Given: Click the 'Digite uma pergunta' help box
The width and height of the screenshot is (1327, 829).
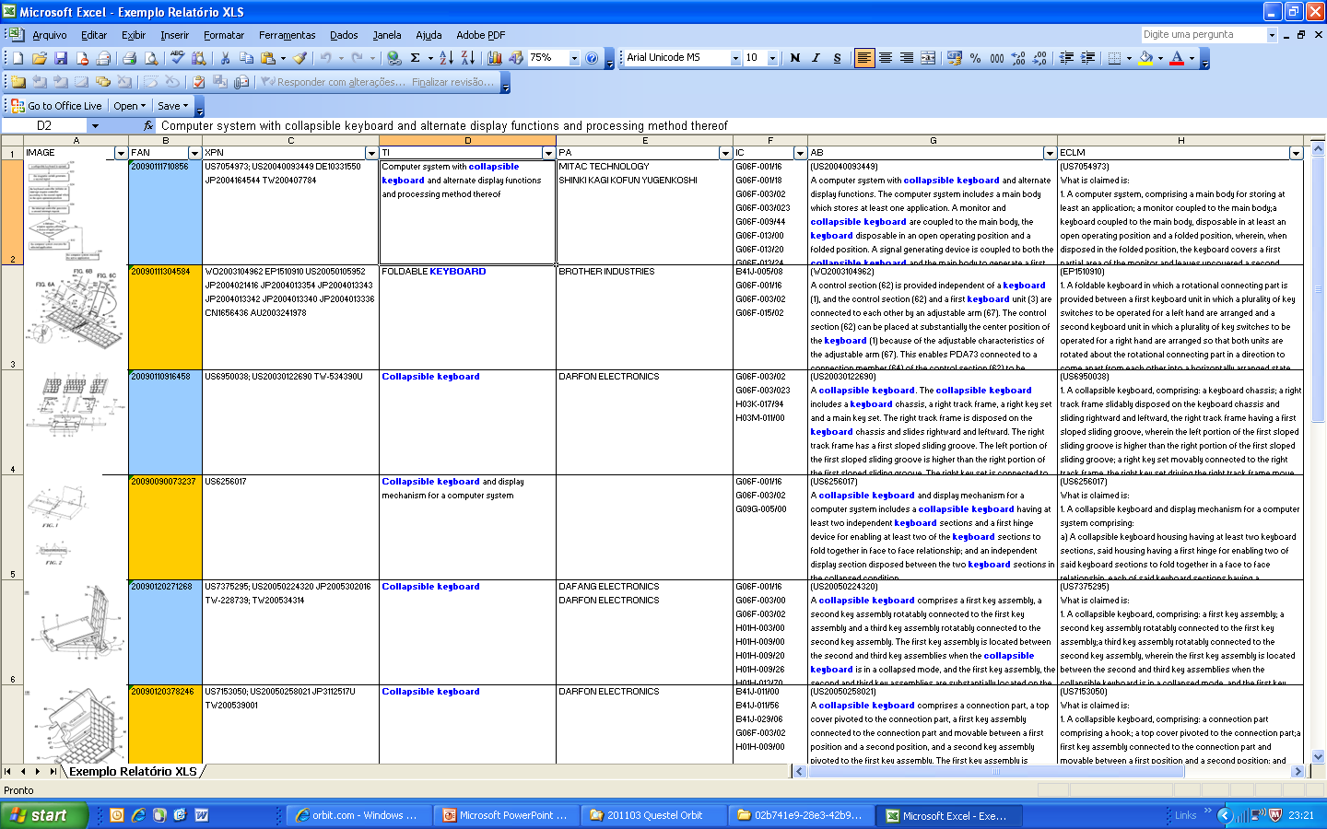Looking at the screenshot, I should click(1204, 34).
